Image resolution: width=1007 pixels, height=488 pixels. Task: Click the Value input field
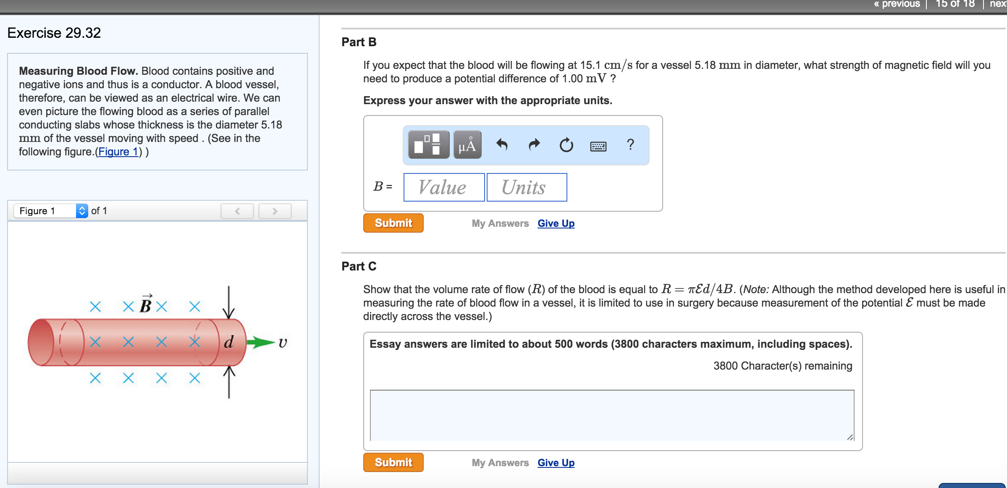coord(444,187)
